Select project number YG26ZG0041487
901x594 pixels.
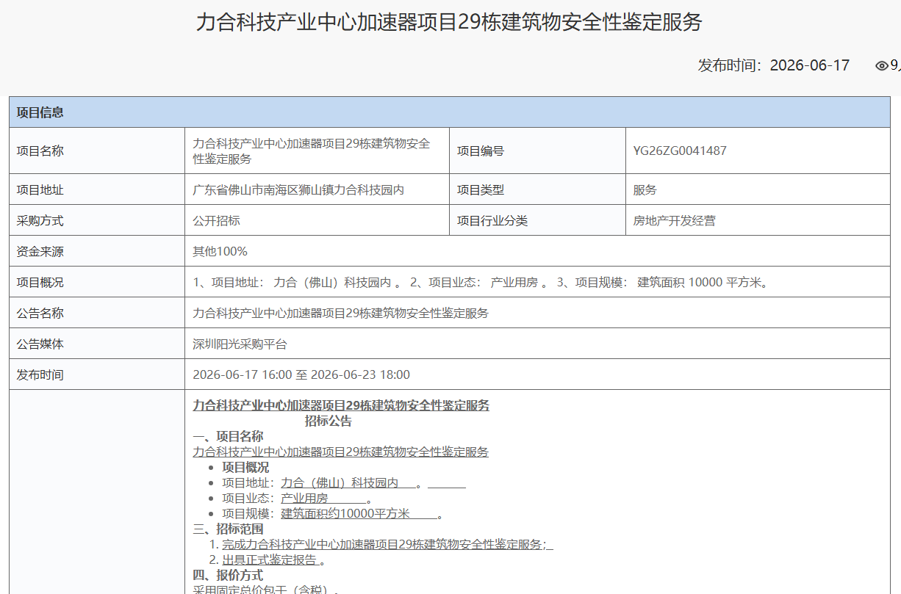pyautogui.click(x=680, y=151)
